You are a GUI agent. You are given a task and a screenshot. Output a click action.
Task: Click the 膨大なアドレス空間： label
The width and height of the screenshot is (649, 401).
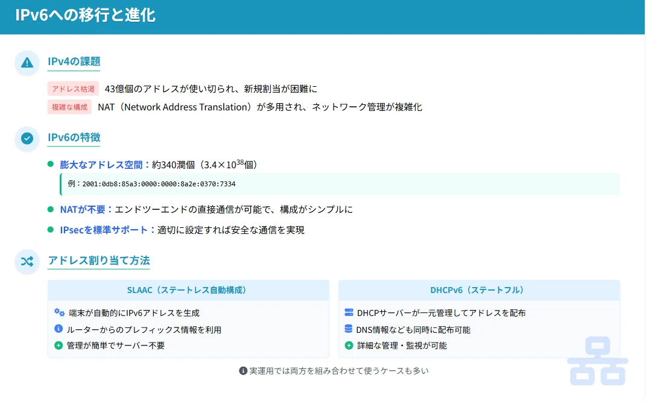click(x=105, y=165)
